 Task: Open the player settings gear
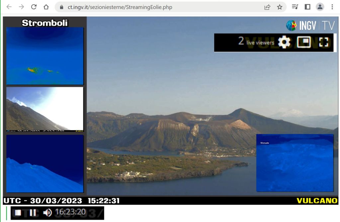(284, 42)
